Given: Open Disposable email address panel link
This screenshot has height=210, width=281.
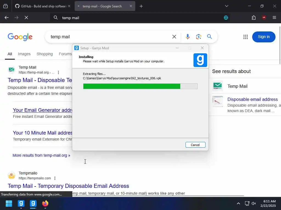Looking at the screenshot, I should point(252,99).
